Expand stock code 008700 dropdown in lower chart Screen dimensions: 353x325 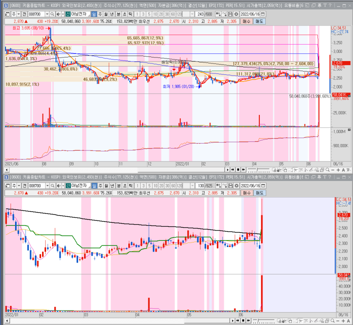tap(47, 186)
